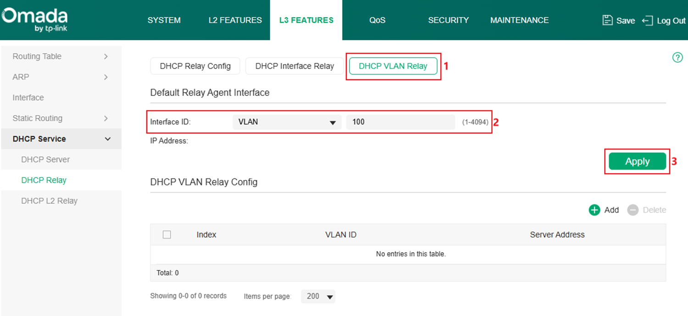Click the Add label in table toolbar
Viewport: 688px width, 316px height.
click(x=611, y=210)
